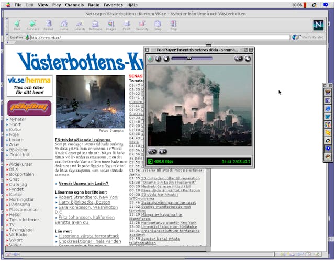Open the RealPlayer zoom magnifier dropdown

152,152
